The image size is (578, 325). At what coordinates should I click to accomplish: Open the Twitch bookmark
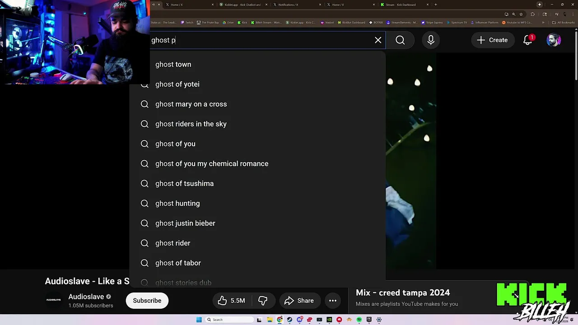point(187,23)
